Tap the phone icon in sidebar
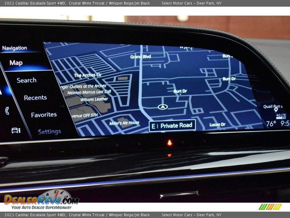Screen dimensions: 290x218 click(7, 111)
